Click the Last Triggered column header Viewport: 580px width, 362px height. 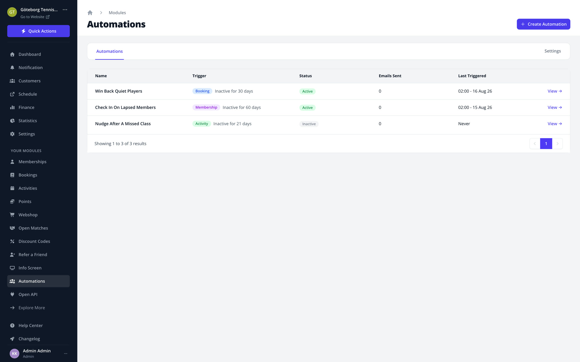point(472,76)
